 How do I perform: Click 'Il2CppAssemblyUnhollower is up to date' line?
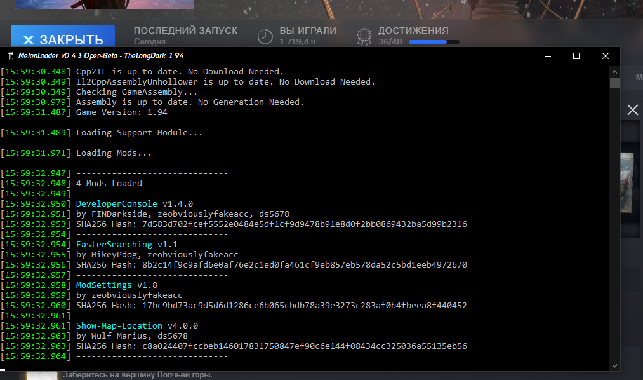(225, 82)
